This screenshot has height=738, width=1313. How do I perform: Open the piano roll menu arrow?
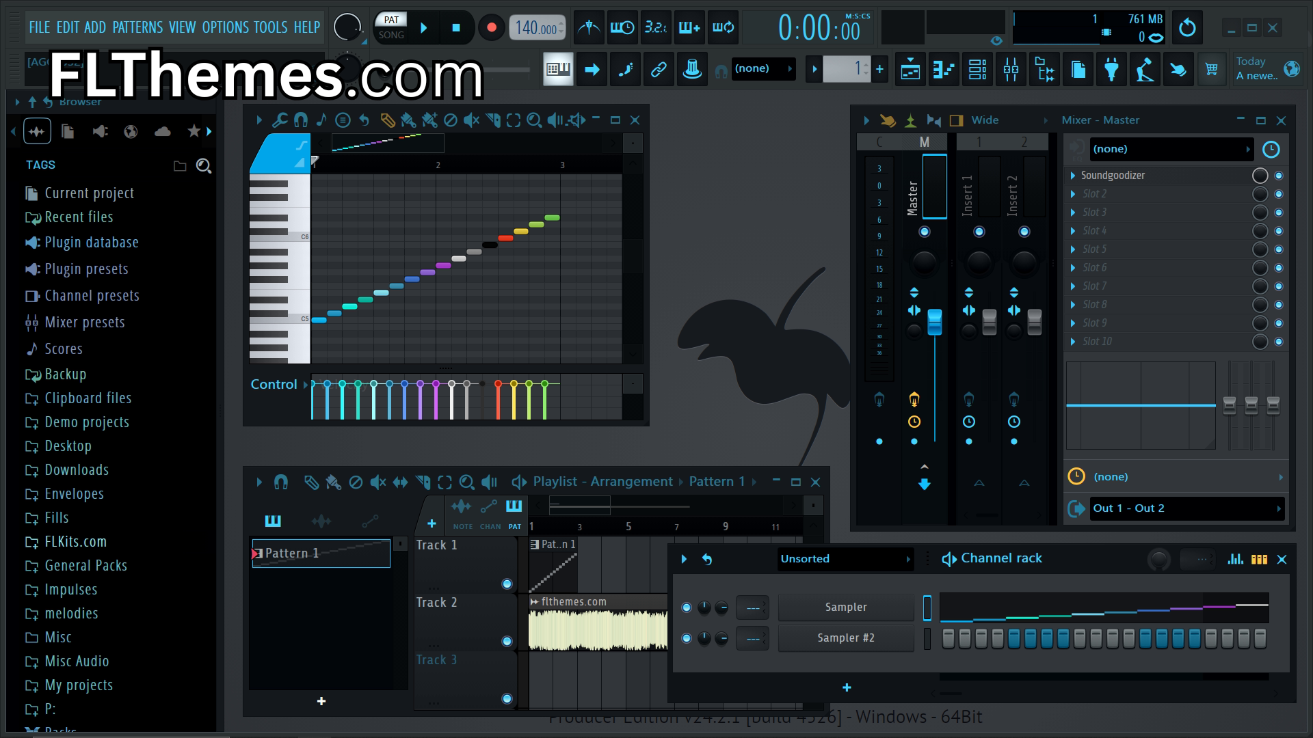[x=258, y=120]
